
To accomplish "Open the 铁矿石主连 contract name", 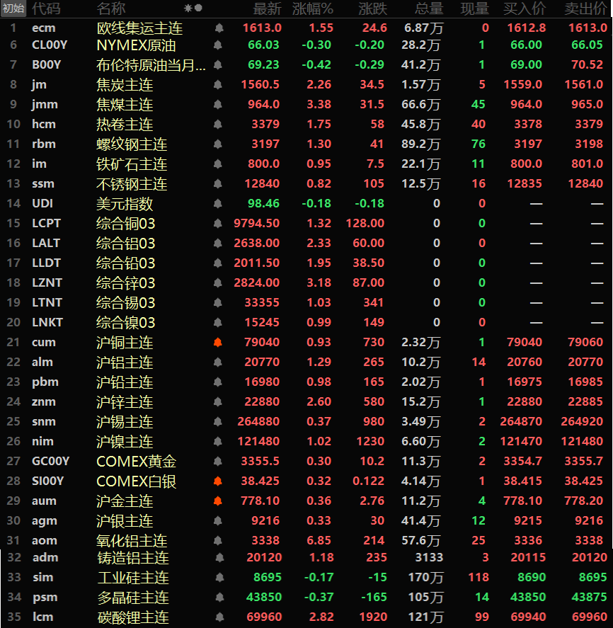I will click(132, 164).
